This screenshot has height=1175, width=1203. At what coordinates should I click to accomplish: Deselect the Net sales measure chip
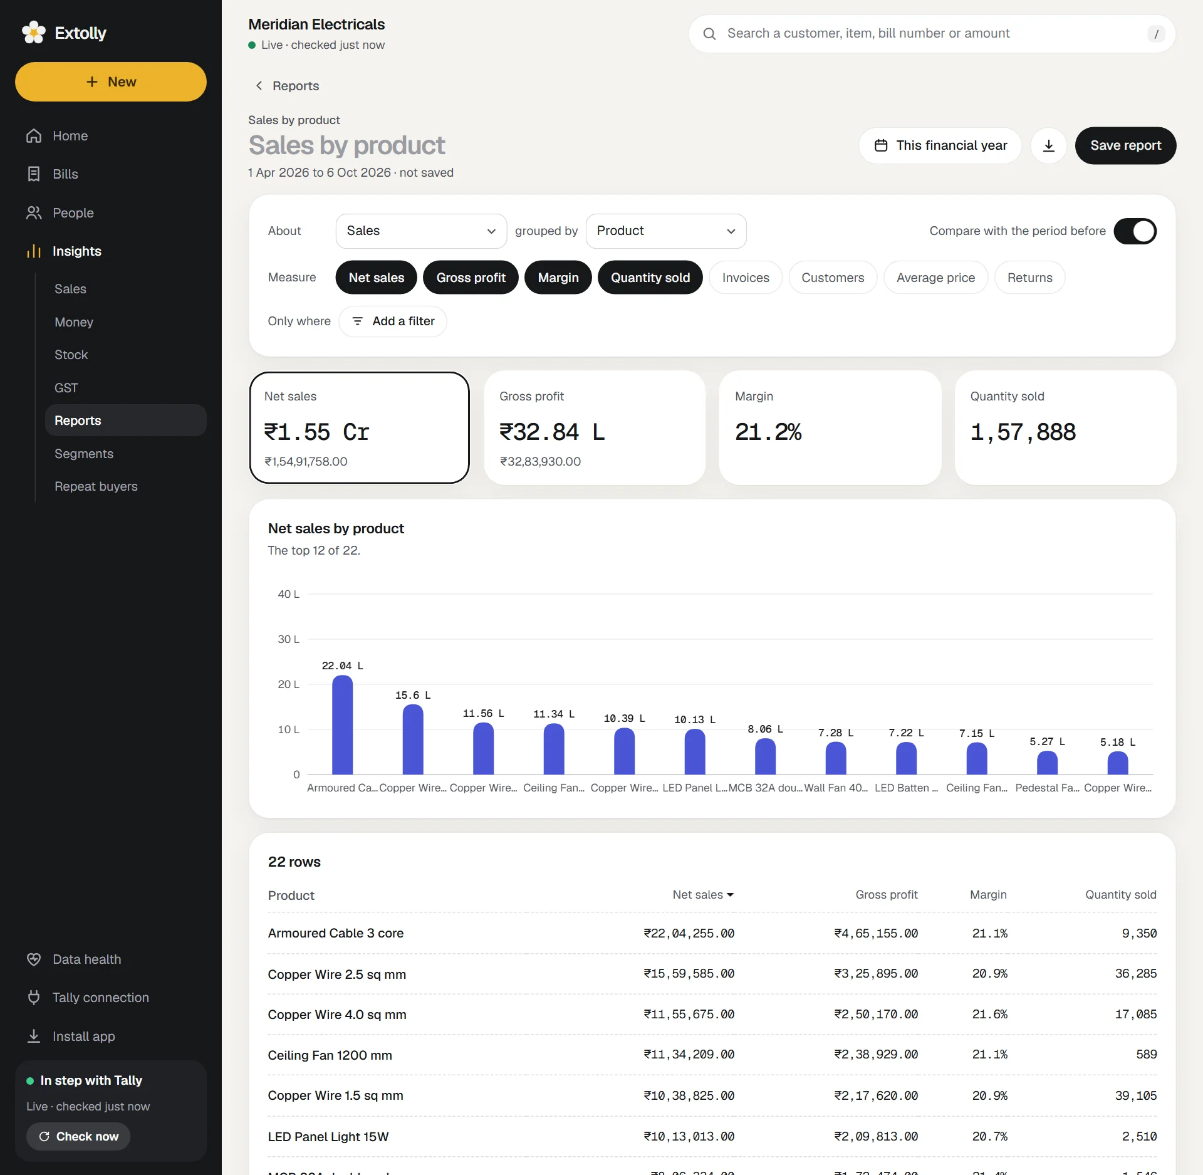click(377, 278)
